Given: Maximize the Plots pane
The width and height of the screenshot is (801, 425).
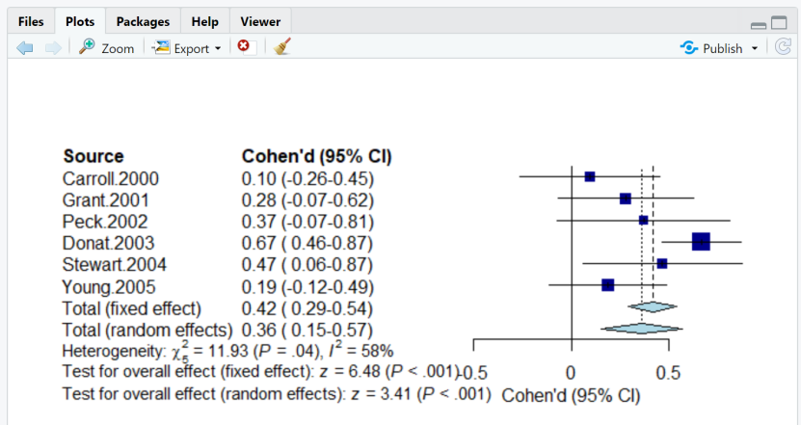Looking at the screenshot, I should coord(779,23).
